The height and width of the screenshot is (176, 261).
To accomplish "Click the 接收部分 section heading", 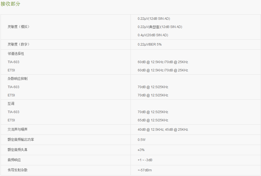I will [10, 4].
